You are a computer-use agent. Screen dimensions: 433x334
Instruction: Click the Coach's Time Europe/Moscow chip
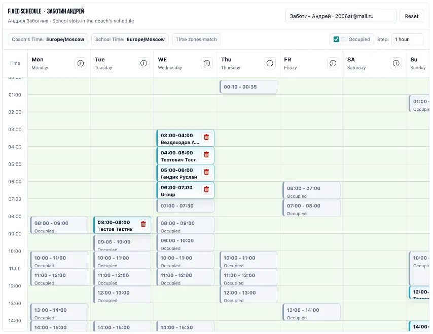48,39
